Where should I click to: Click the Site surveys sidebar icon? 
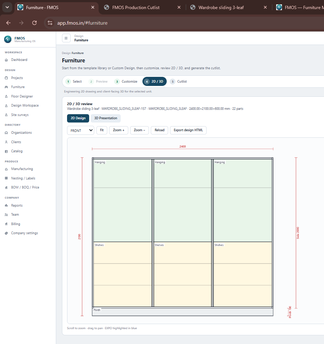(7, 115)
